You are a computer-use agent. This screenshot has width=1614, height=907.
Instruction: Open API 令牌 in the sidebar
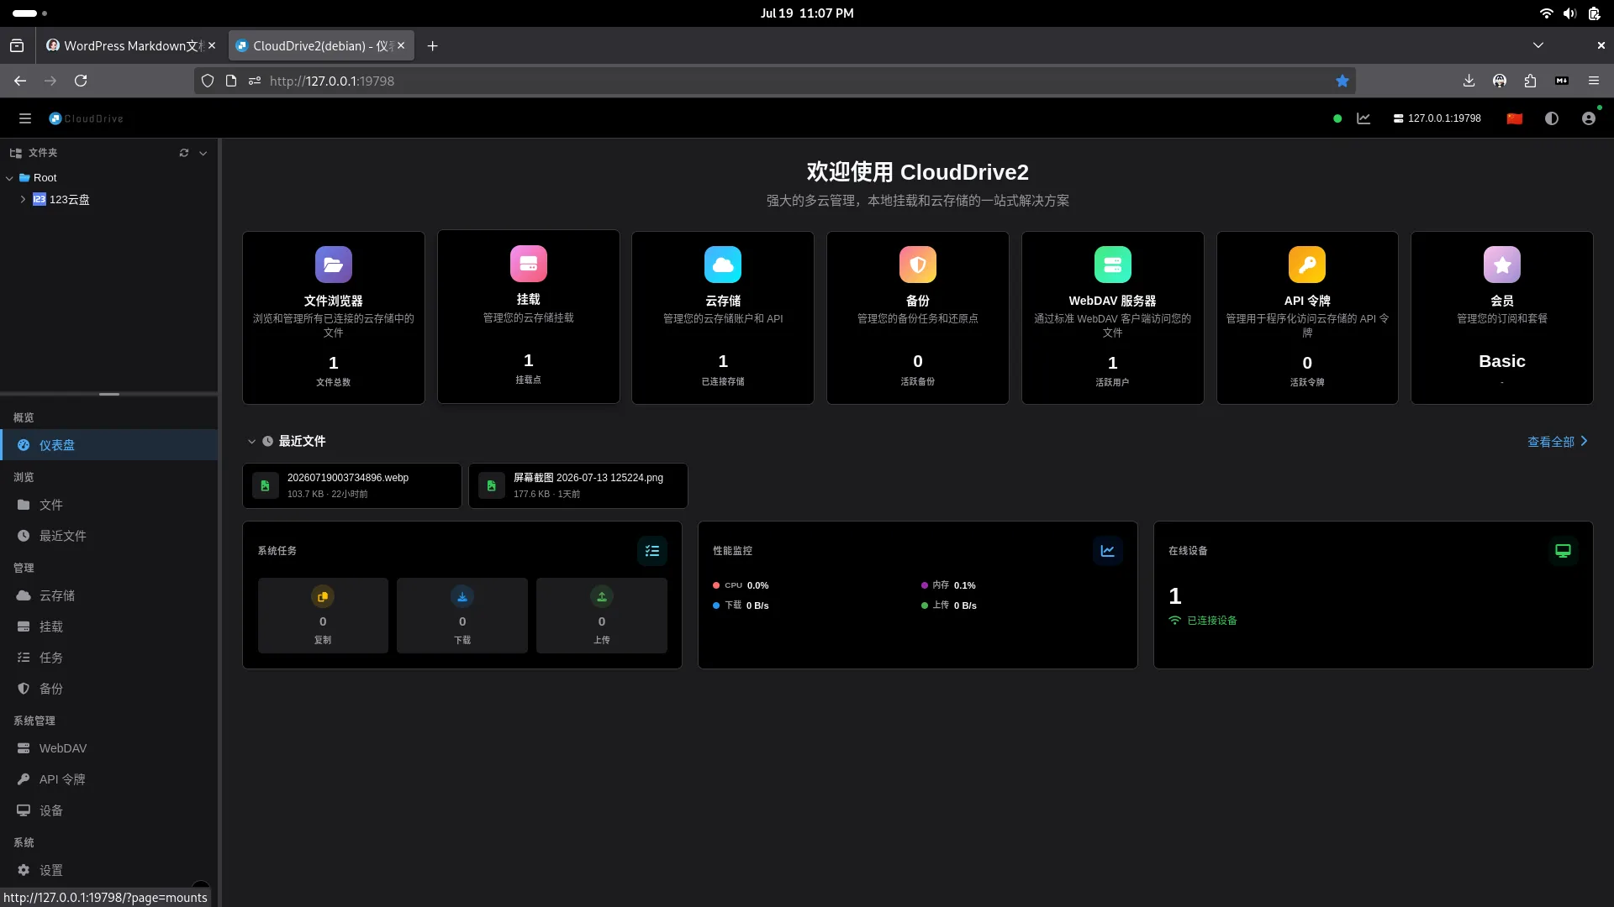(109, 779)
